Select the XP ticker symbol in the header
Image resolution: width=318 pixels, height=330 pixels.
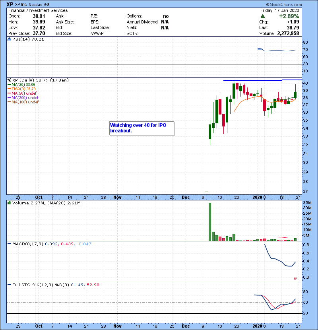point(10,4)
